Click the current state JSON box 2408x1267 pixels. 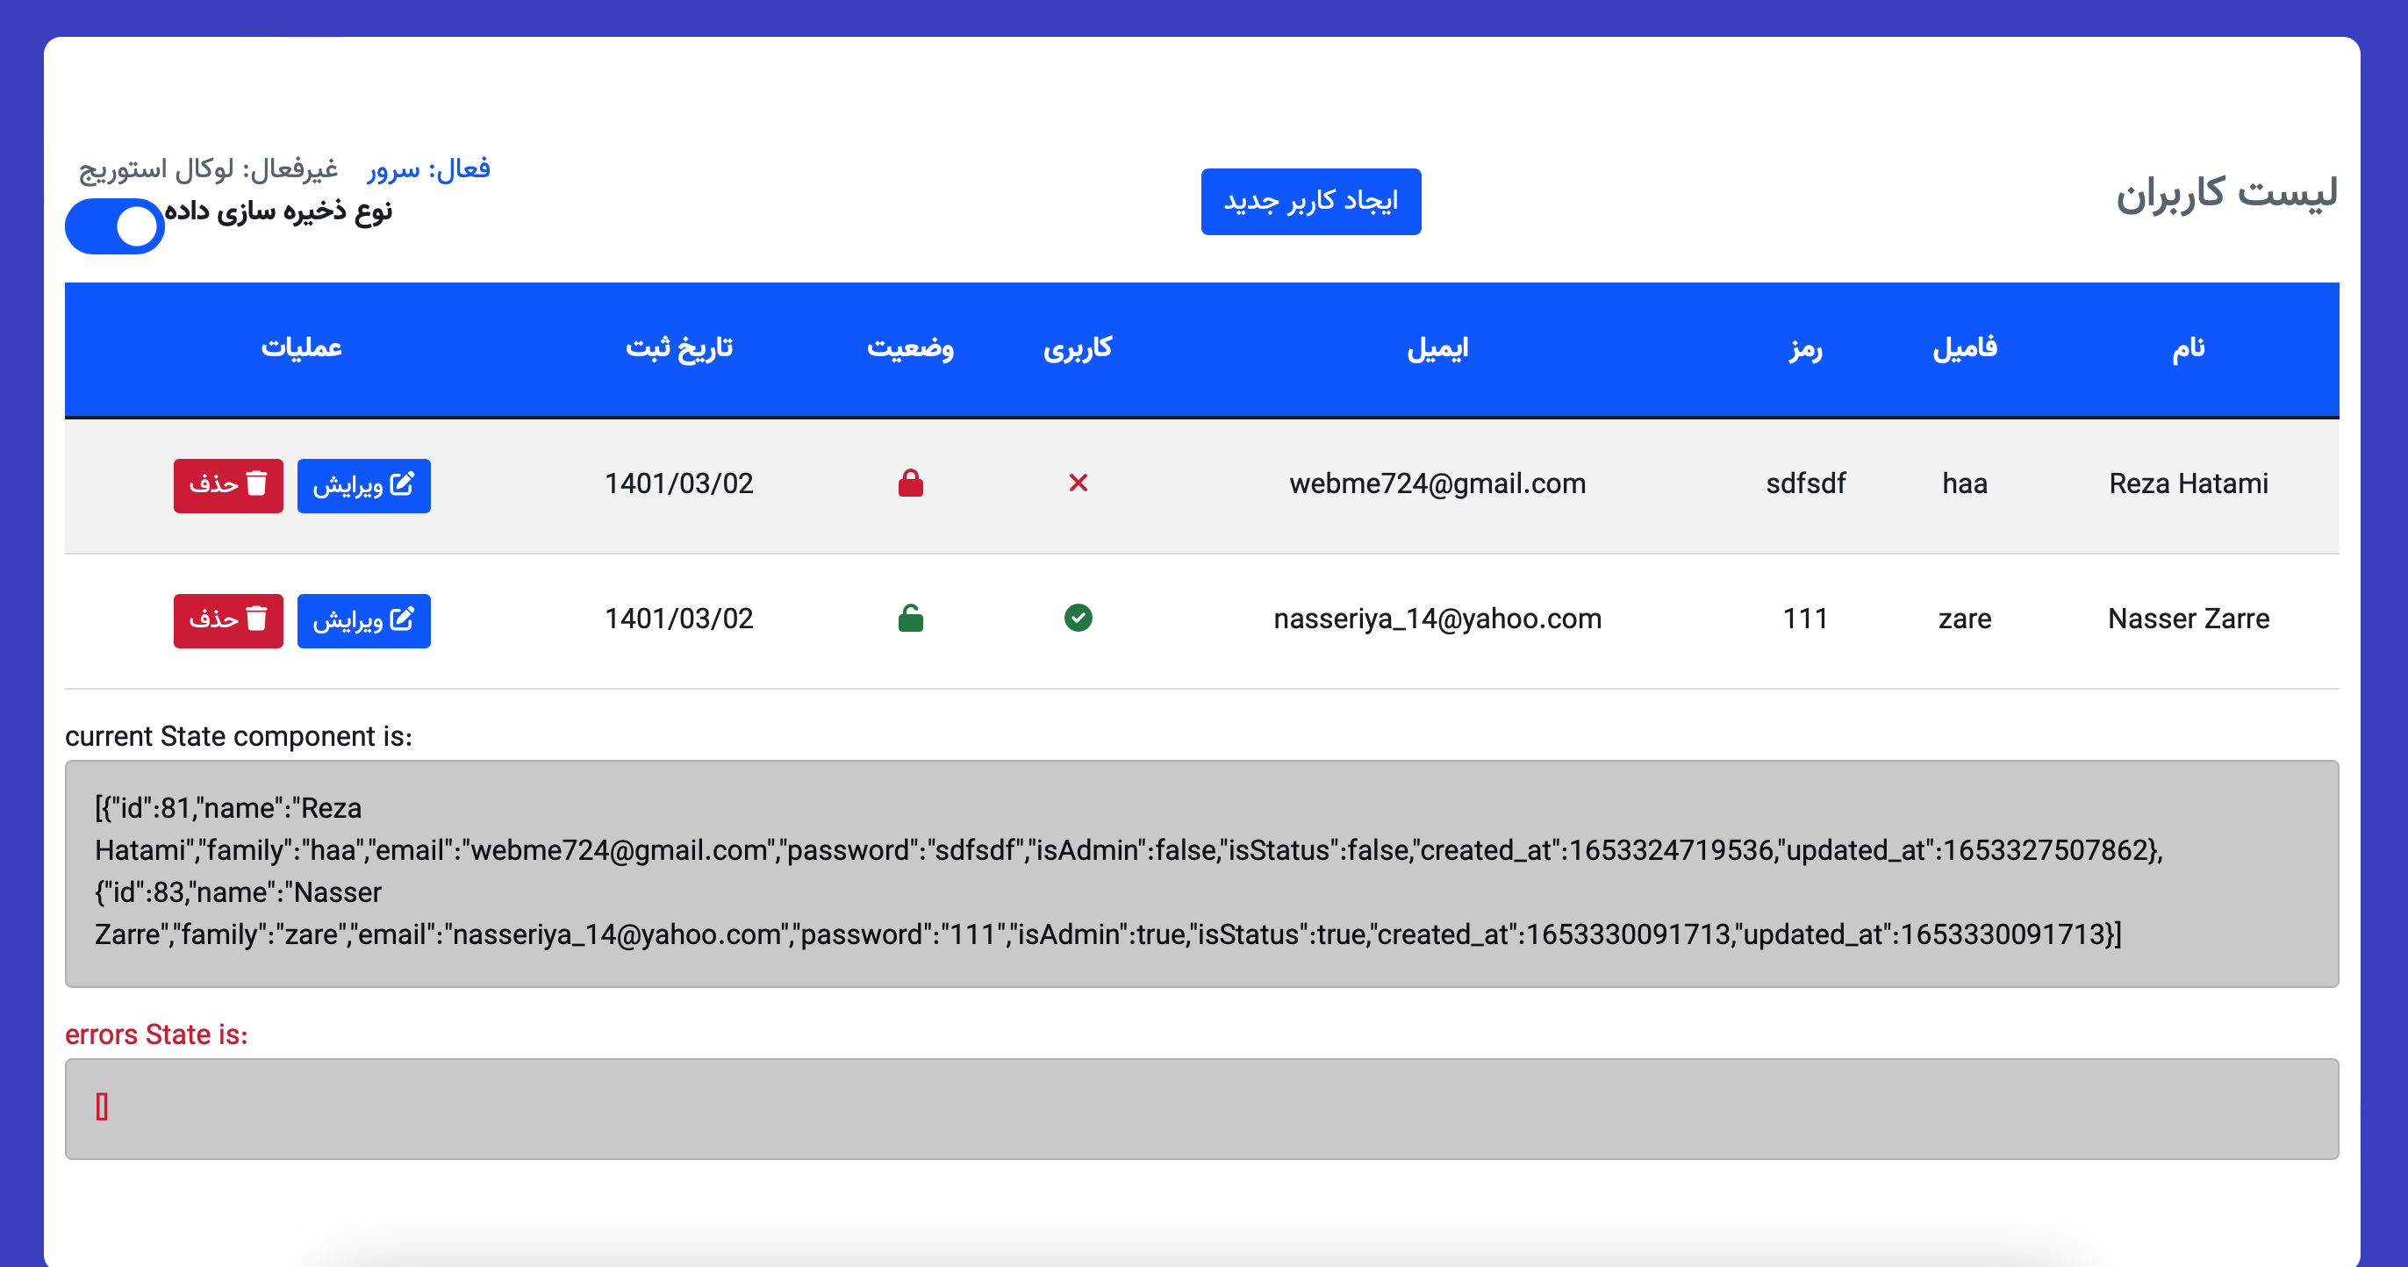point(1201,873)
